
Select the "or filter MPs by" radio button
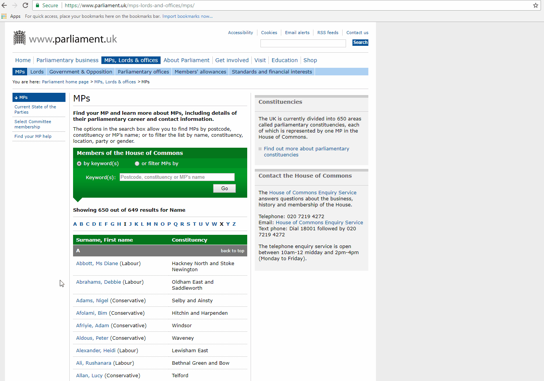click(137, 164)
